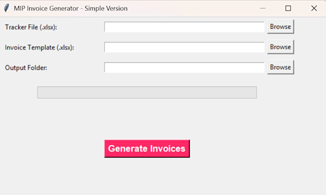326x195 pixels.
Task: Focus the Invoice Template path field
Action: tap(184, 47)
